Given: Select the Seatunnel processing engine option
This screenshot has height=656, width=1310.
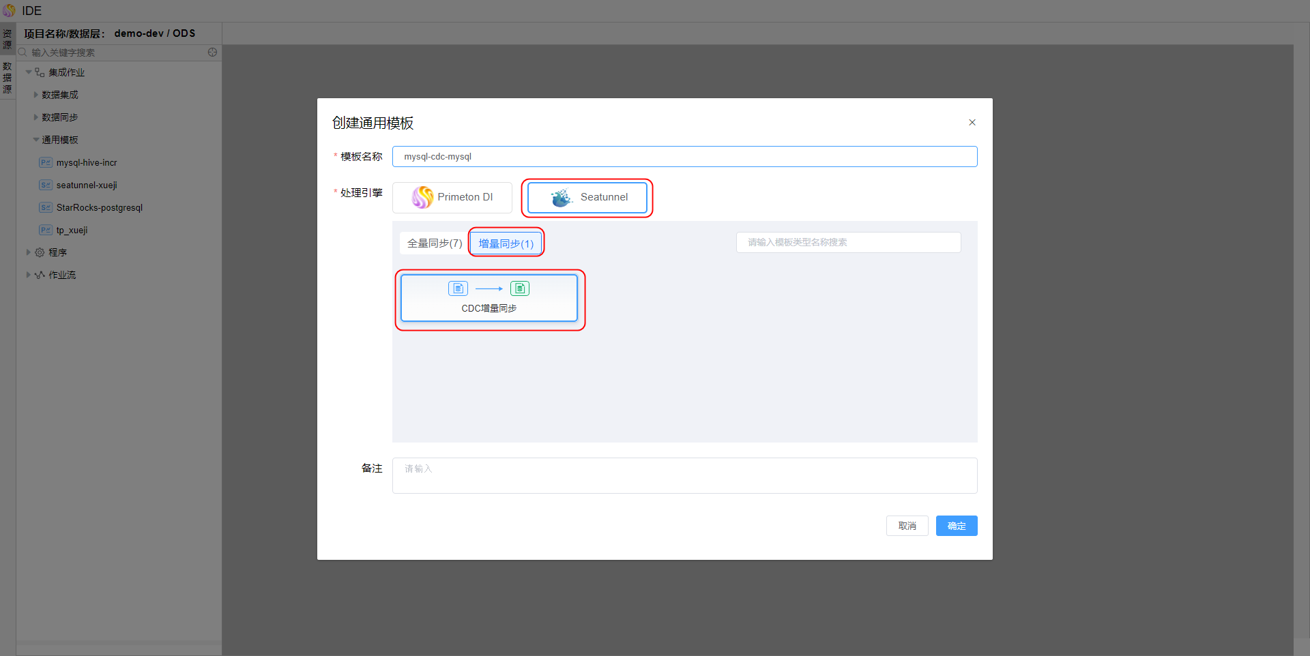Looking at the screenshot, I should point(587,197).
